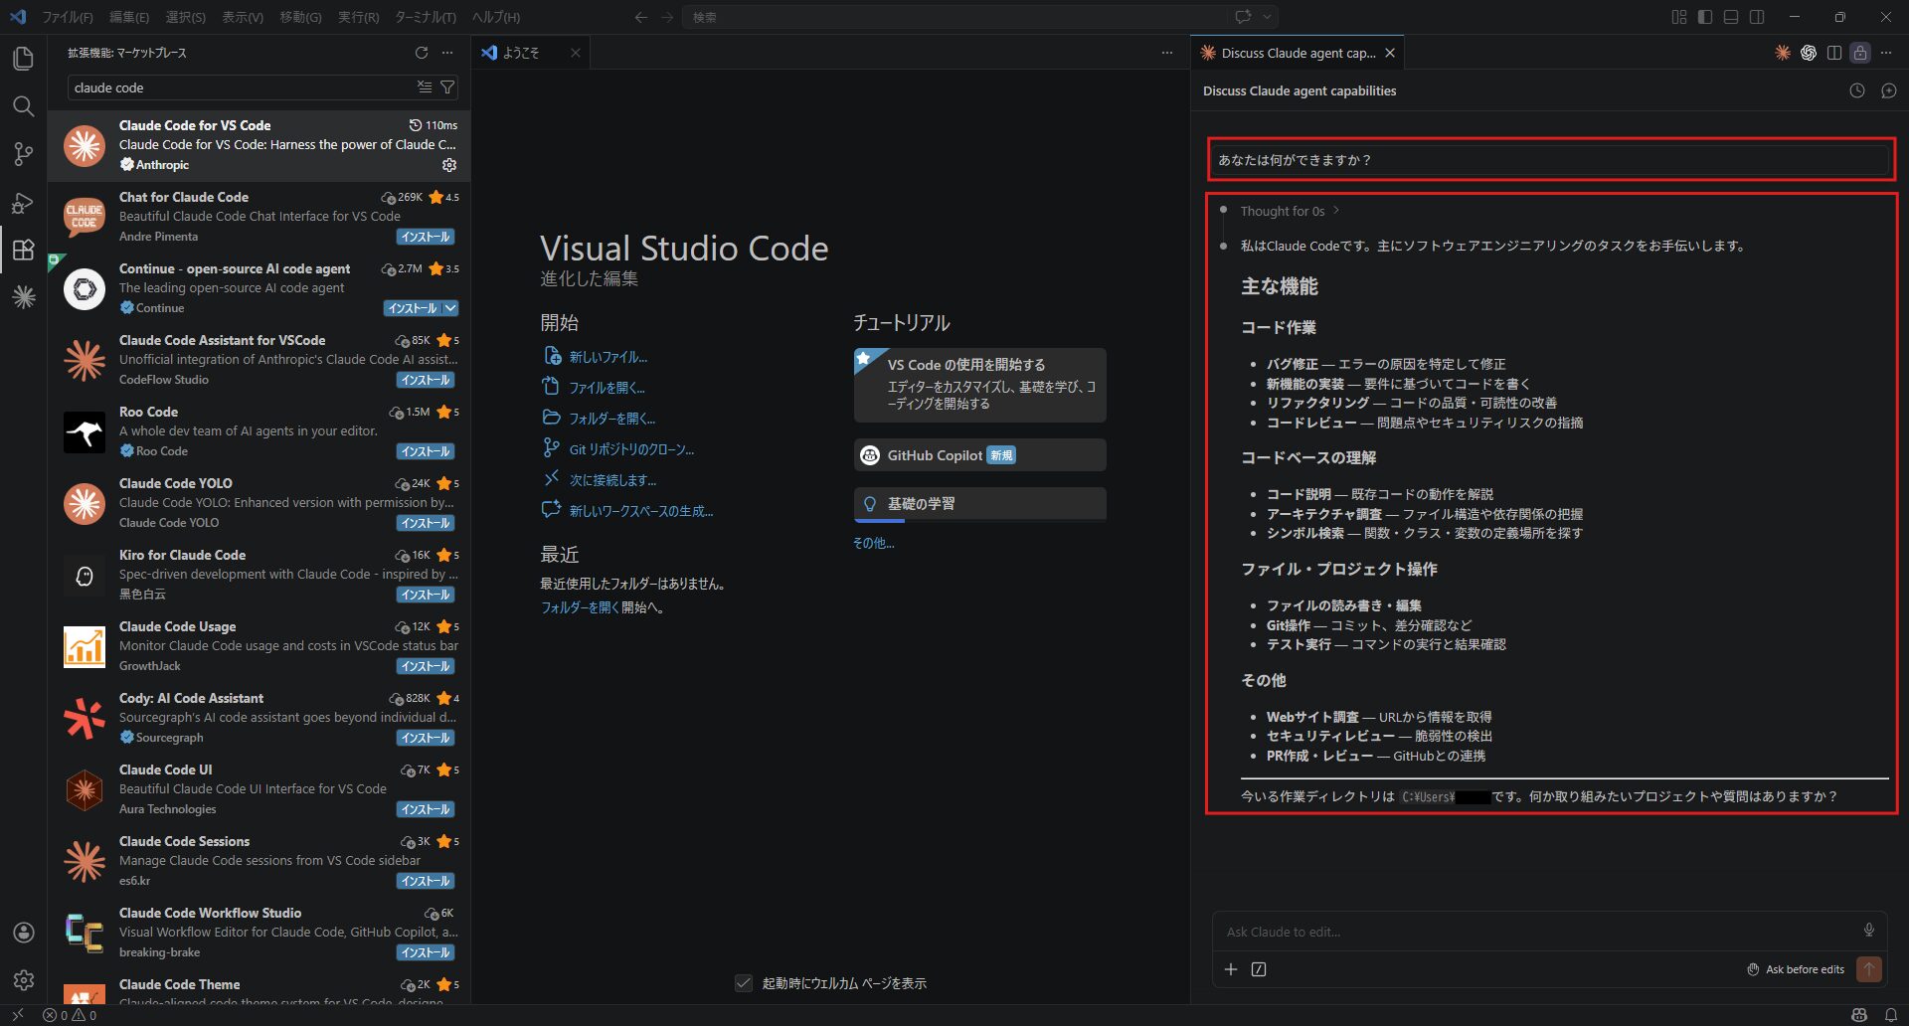Open manage gear for Claude Code extension
The height and width of the screenshot is (1026, 1909).
tap(449, 165)
